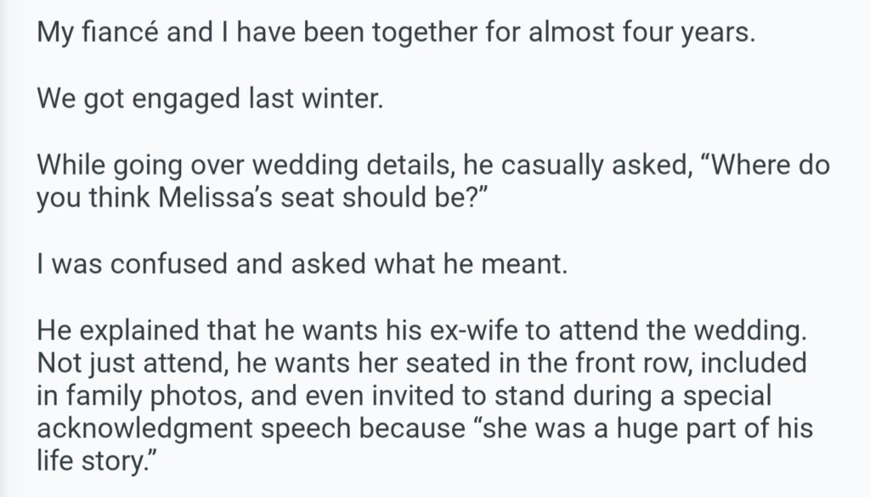Select the sentence "We got engaged last winter."
This screenshot has height=497, width=870.
(210, 101)
